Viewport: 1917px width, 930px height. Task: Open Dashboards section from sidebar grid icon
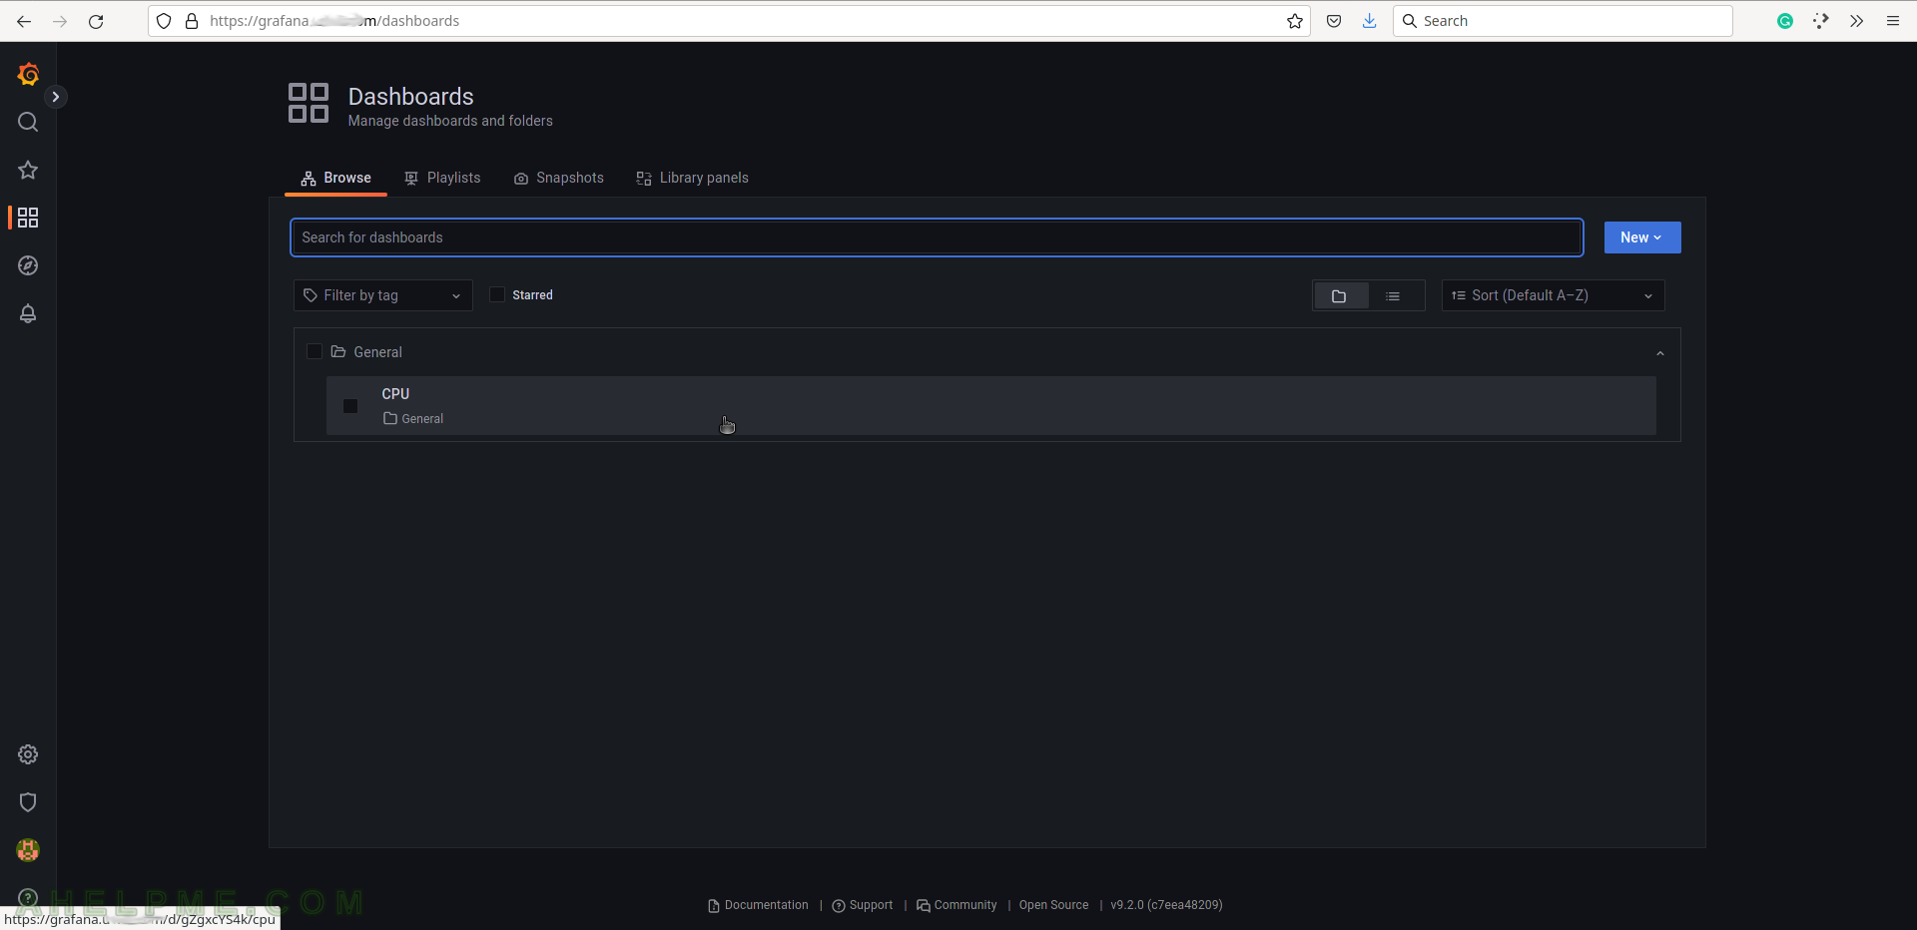point(28,218)
